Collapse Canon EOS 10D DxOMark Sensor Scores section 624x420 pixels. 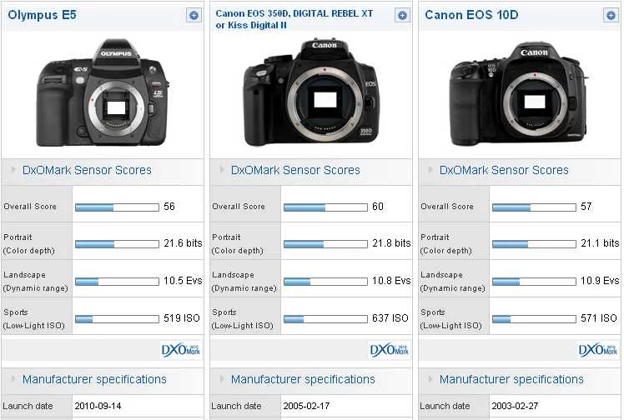(430, 170)
